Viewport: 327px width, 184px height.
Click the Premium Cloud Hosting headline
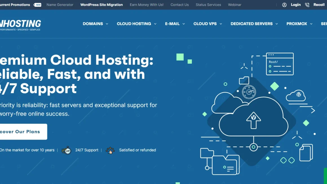pyautogui.click(x=77, y=74)
